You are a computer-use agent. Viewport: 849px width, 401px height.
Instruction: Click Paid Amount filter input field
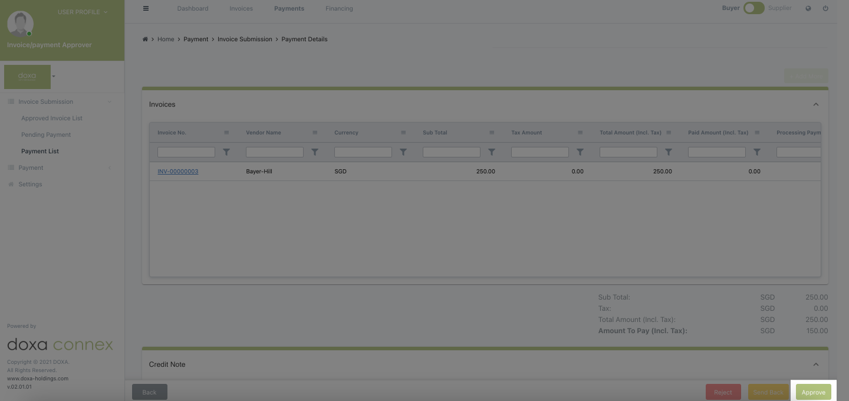coord(717,152)
